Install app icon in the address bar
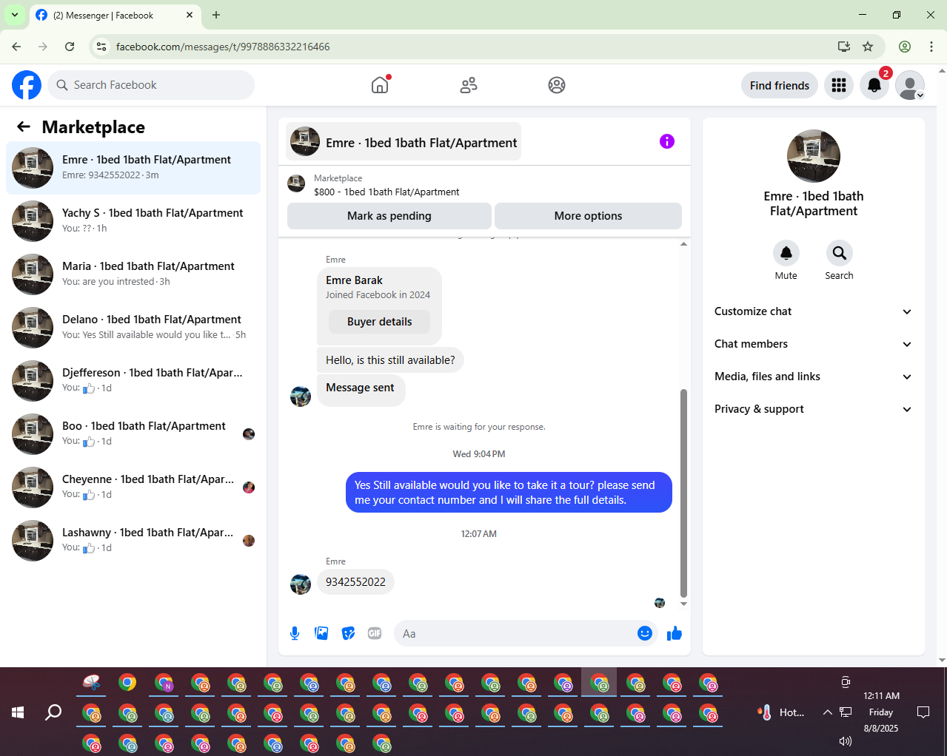Viewport: 947px width, 756px height. tap(844, 47)
